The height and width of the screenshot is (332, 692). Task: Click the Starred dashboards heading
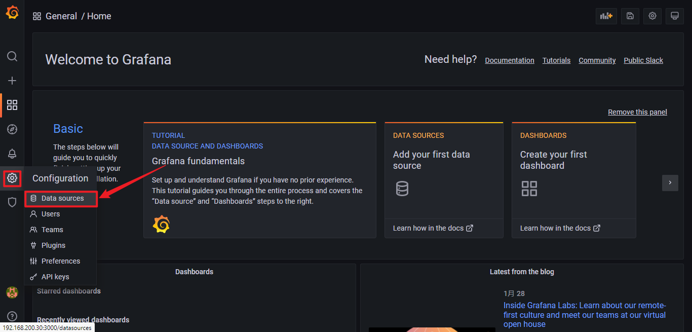point(68,291)
